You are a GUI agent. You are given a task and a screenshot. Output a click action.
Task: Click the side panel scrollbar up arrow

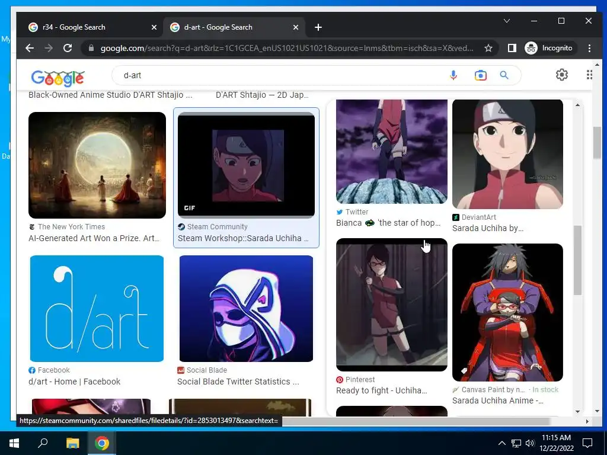coord(577,105)
